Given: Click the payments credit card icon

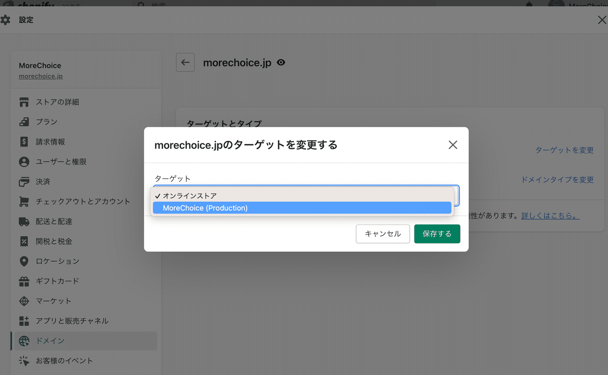Looking at the screenshot, I should [24, 181].
